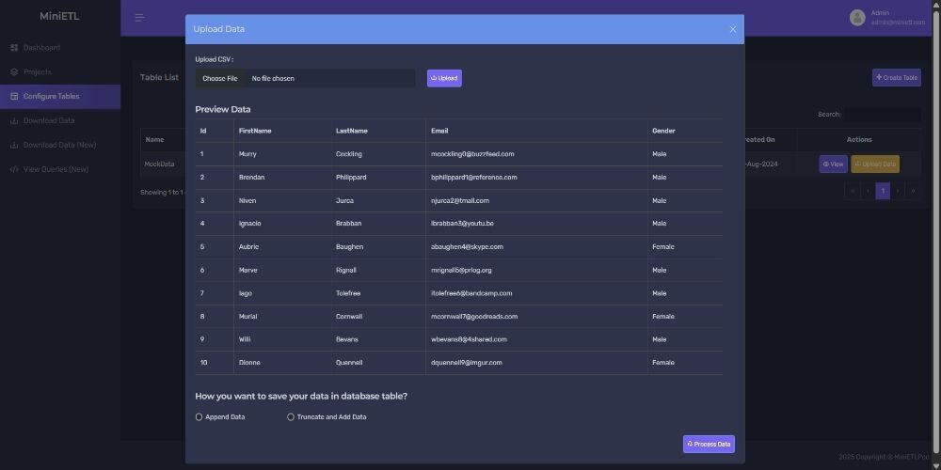This screenshot has width=941, height=470.
Task: Click the Admin user avatar icon
Action: [857, 18]
